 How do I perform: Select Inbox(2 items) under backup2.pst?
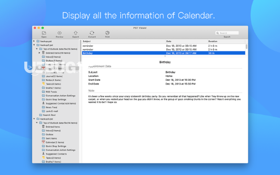[x=53, y=57]
